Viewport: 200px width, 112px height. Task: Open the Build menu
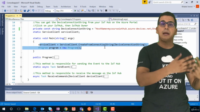click(32, 7)
